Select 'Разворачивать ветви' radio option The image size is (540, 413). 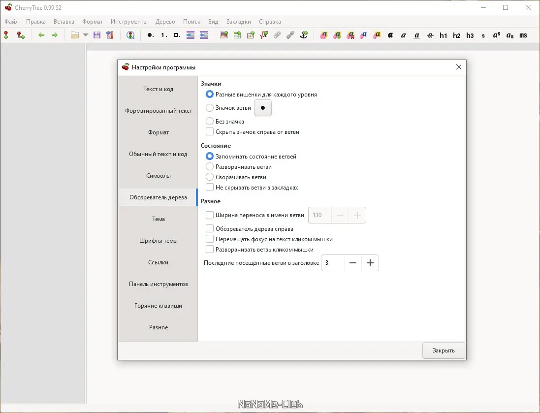click(x=209, y=167)
